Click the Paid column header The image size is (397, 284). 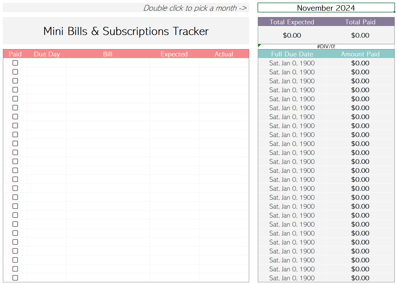15,54
